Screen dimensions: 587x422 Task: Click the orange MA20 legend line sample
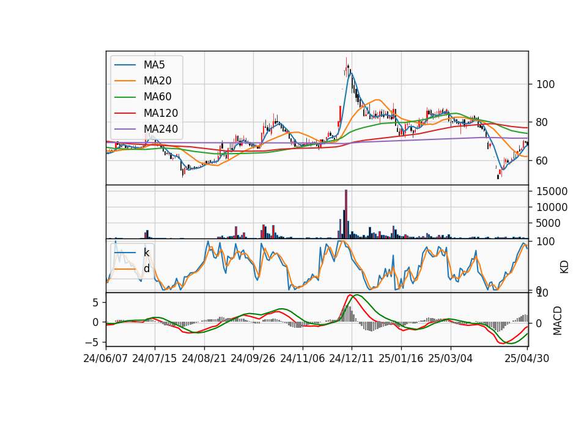125,81
